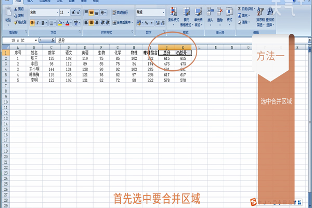Apply Comma Style number format
The width and height of the screenshot is (312, 208).
click(152, 23)
